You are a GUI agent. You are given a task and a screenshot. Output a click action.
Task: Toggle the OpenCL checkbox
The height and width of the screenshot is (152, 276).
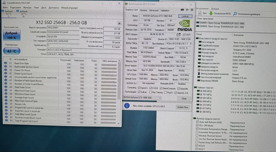(139, 88)
